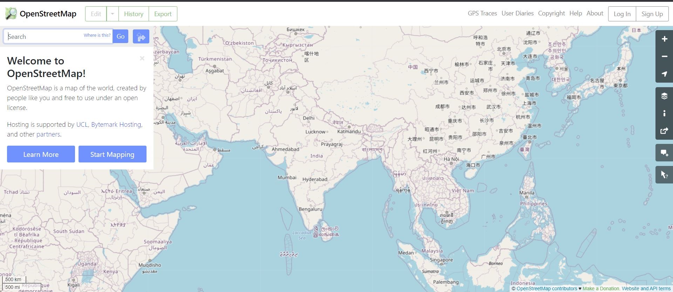Click the Hyderabad city label
This screenshot has height=292, width=673.
[315, 179]
